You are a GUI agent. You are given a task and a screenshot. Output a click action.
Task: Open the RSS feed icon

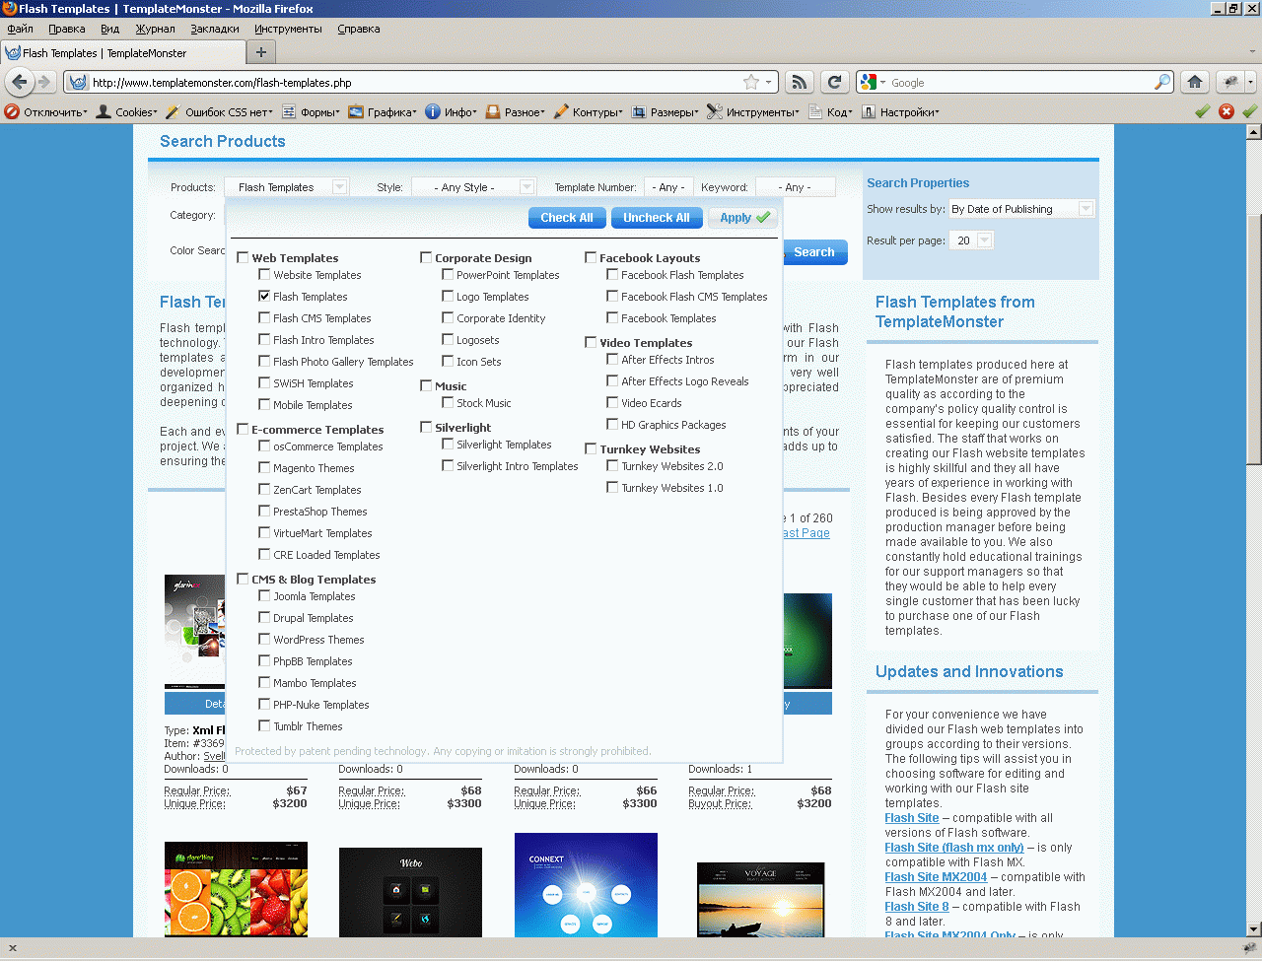800,82
